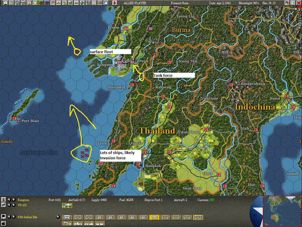Viewport: 302px width, 227px height.
Task: Select the yellow-bordered infantry unit icon
Action: [x=198, y=217]
